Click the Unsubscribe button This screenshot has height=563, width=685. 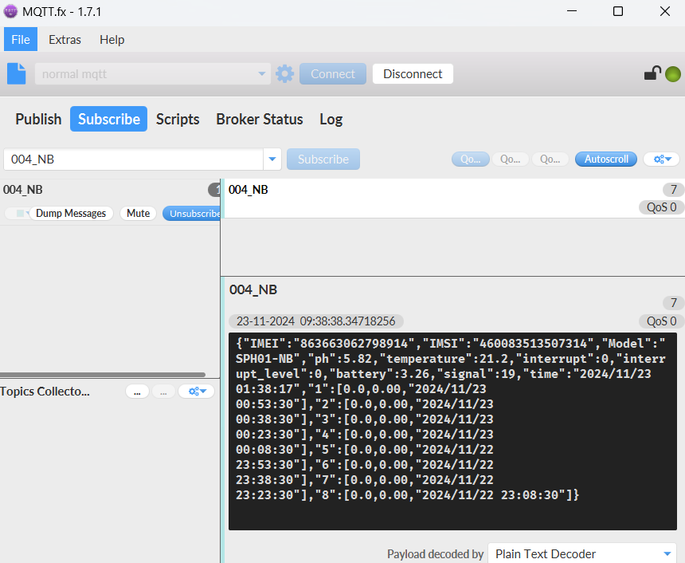point(192,214)
